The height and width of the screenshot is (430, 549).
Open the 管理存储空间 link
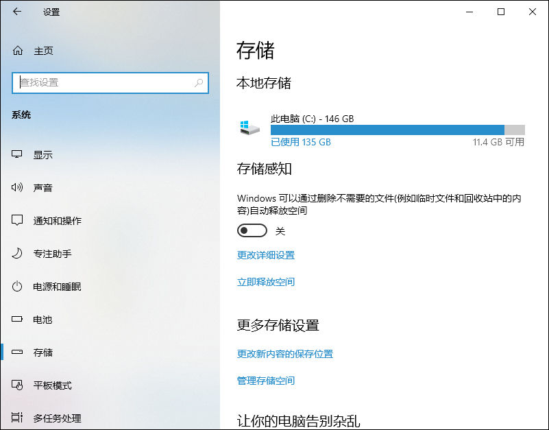(x=266, y=381)
